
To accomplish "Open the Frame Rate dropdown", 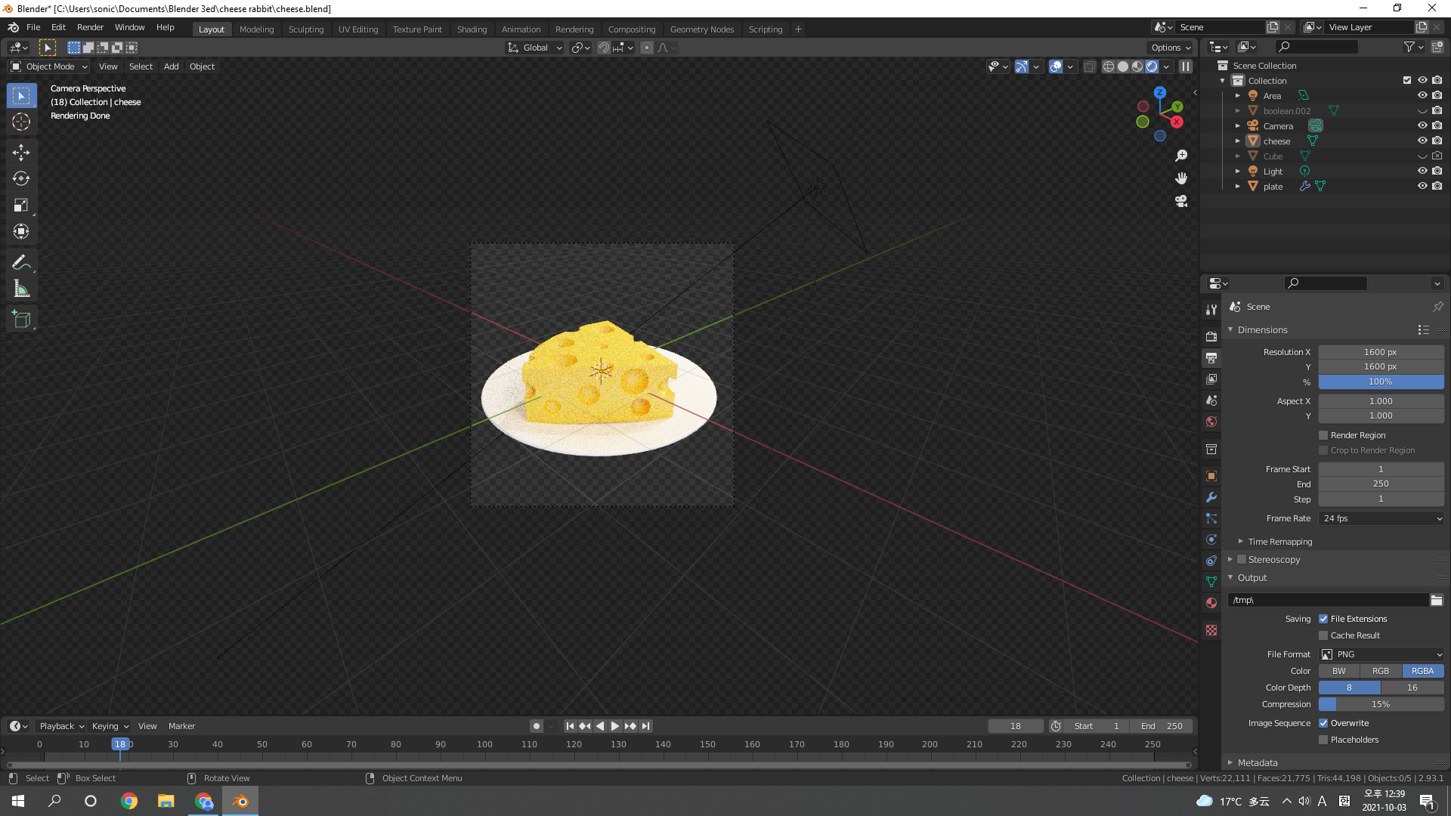I will 1381,518.
